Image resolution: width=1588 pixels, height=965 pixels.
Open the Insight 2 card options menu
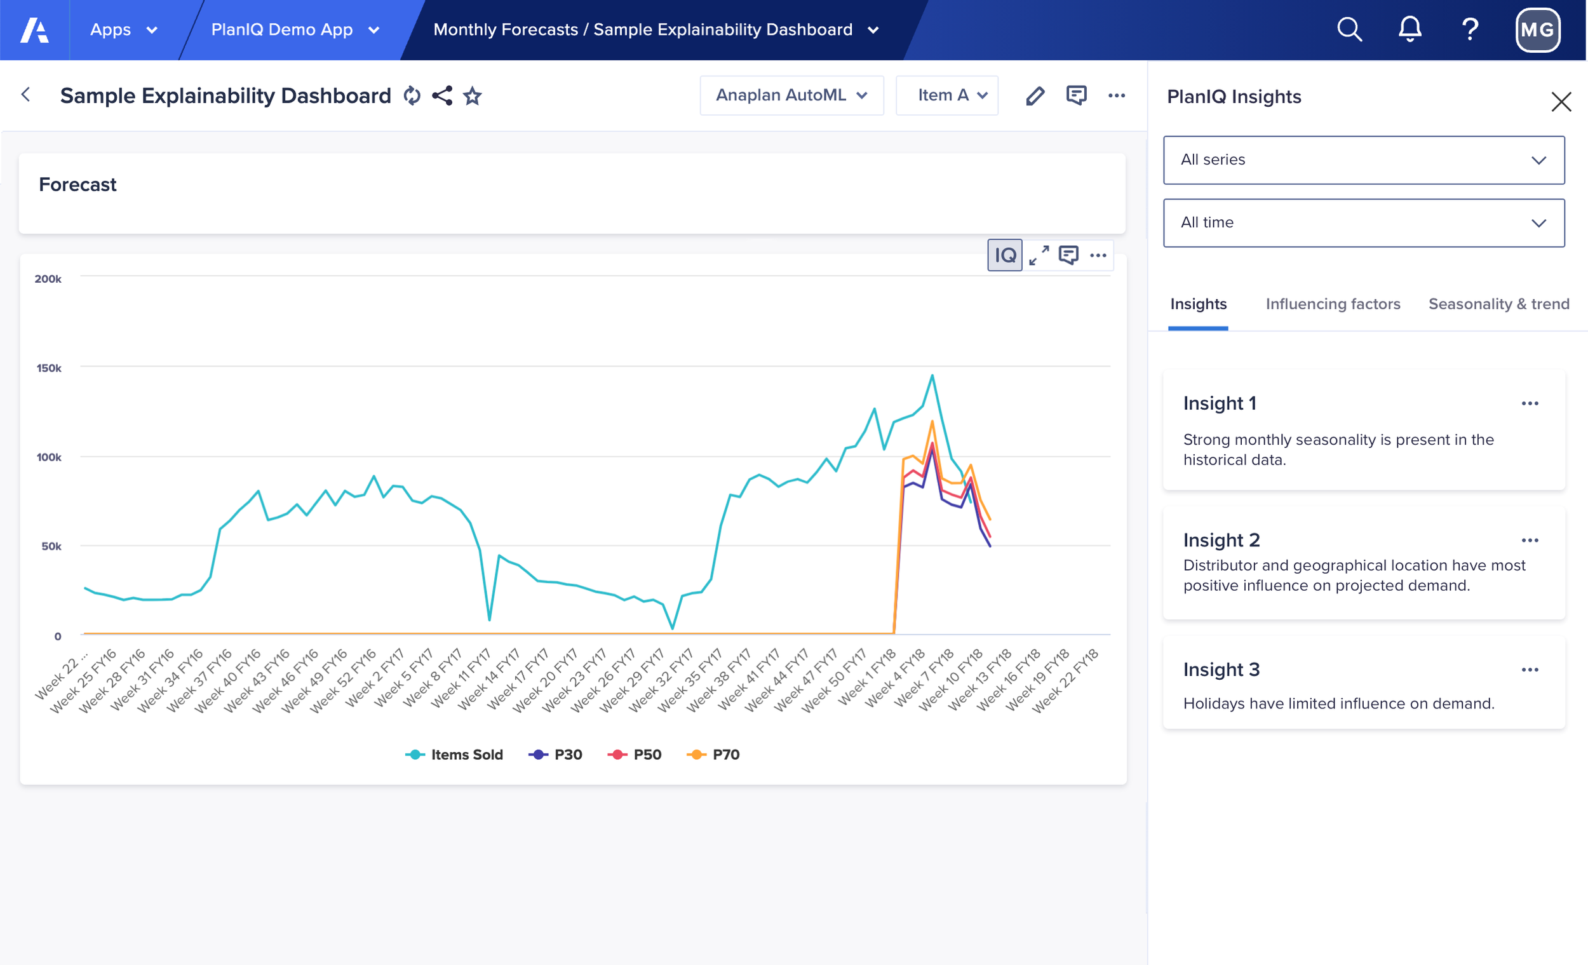pos(1530,540)
